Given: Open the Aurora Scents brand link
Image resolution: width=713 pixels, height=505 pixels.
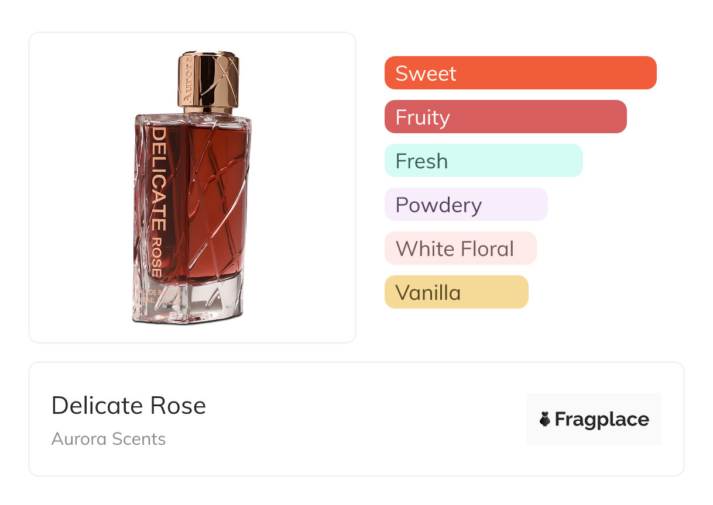Looking at the screenshot, I should (108, 439).
